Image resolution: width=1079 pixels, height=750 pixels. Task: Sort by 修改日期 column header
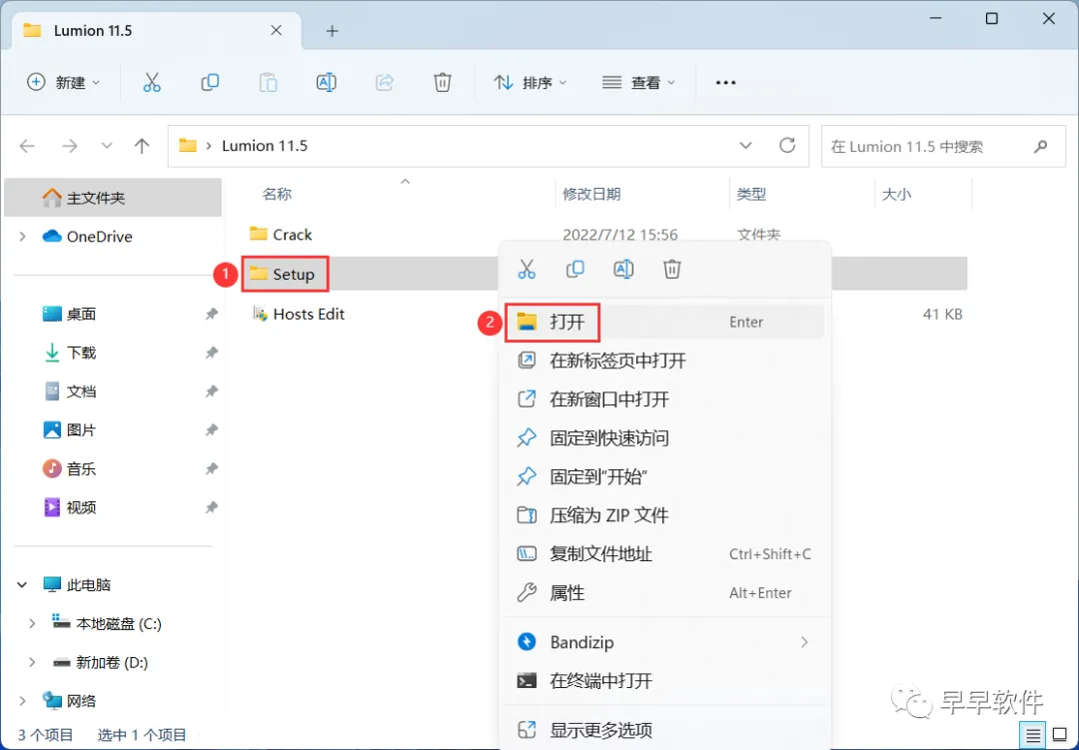[591, 194]
